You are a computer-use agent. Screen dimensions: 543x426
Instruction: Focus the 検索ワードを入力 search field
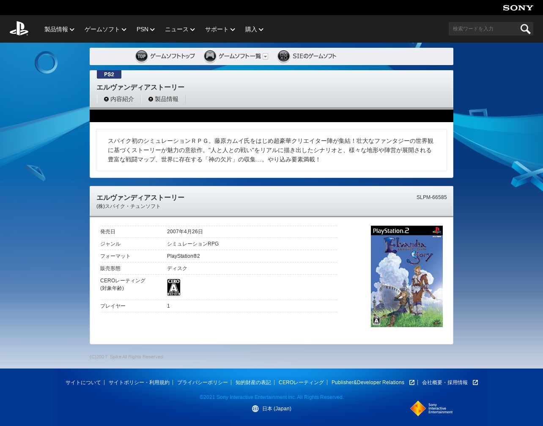484,29
